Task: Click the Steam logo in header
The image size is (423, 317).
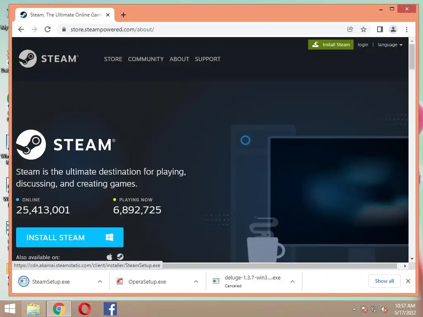Action: tap(49, 59)
